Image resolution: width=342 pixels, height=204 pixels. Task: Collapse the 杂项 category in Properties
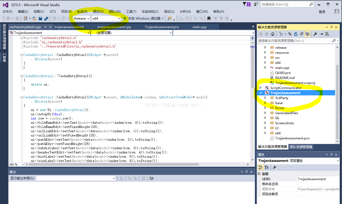coord(259,174)
